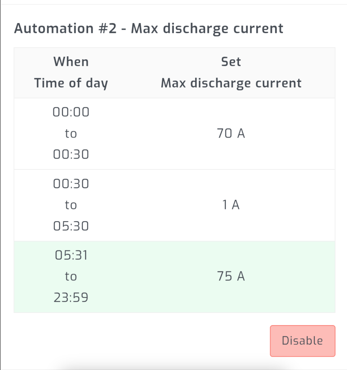Select the 00:00 to 00:30 time range

(71, 133)
